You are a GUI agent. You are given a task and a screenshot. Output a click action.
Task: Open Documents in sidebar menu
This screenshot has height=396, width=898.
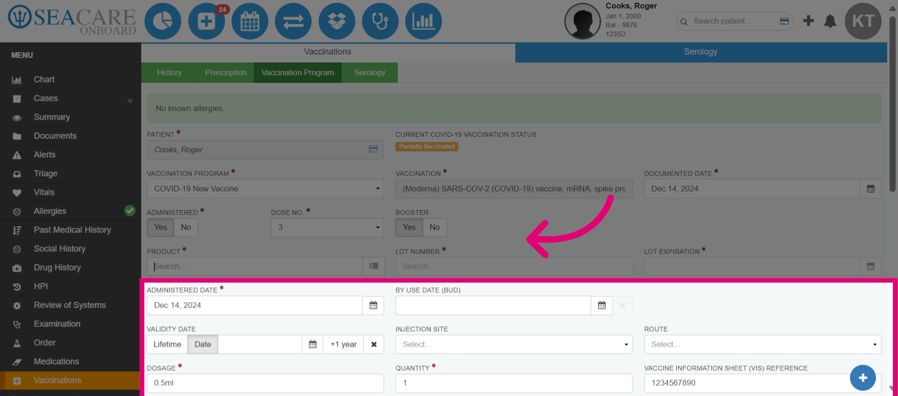(70, 136)
